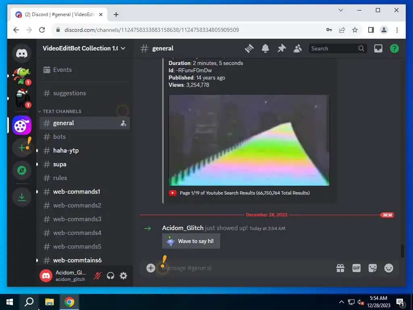Open the web-commands4 channel
Viewport: 413px width, 310px height.
click(x=84, y=233)
